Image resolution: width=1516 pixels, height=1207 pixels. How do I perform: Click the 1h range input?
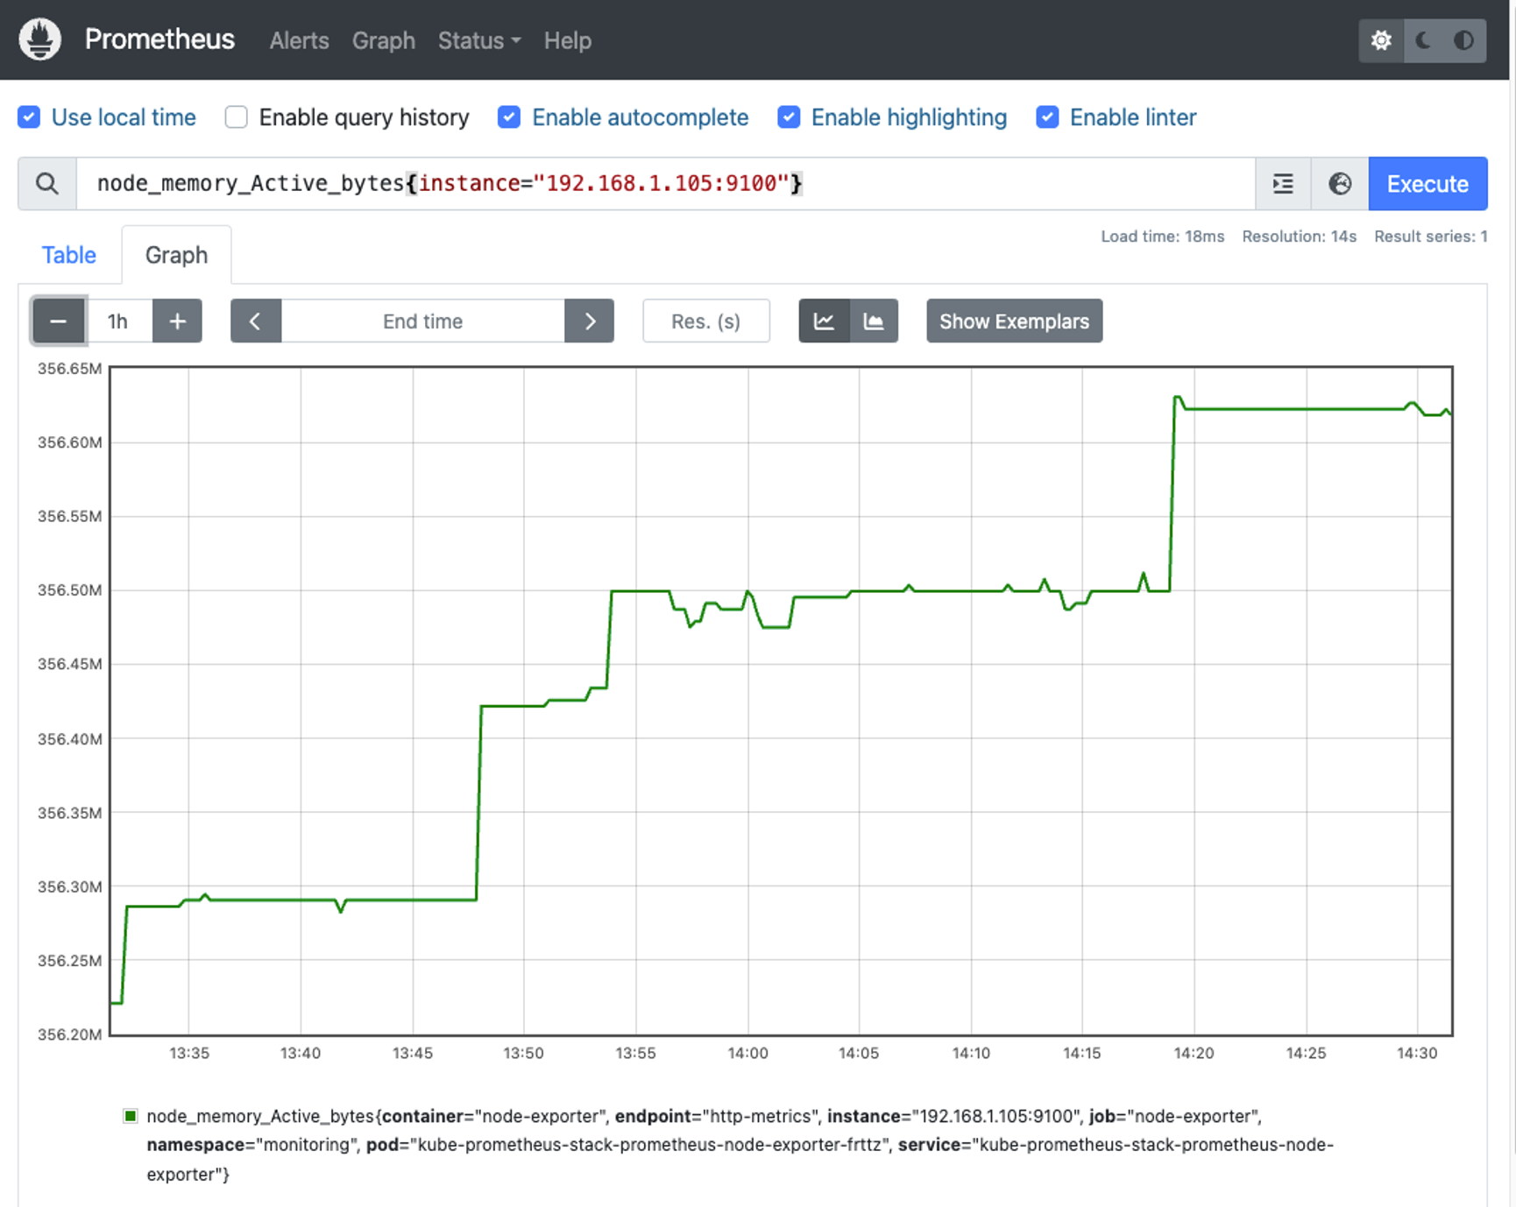(x=118, y=321)
